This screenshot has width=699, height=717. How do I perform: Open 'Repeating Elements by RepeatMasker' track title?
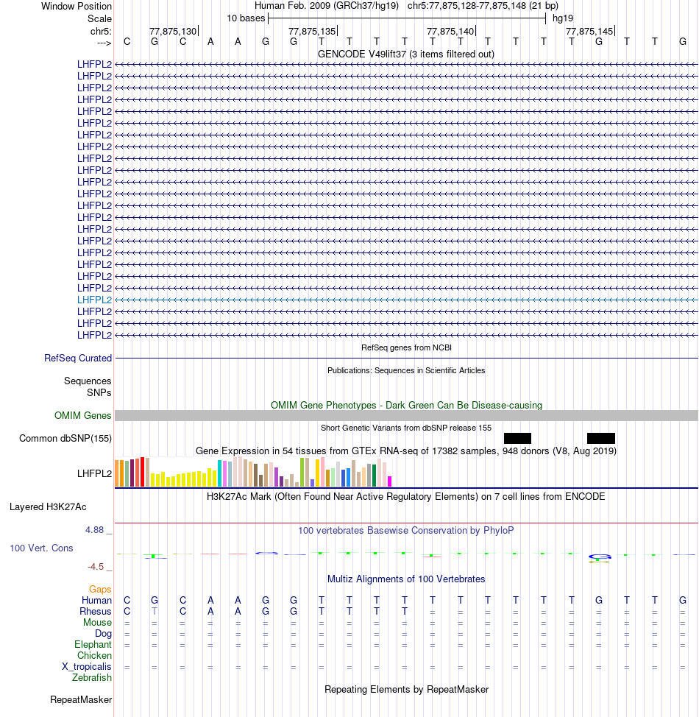406,690
